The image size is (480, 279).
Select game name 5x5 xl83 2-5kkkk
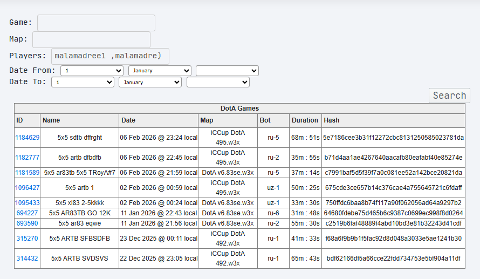click(x=80, y=203)
